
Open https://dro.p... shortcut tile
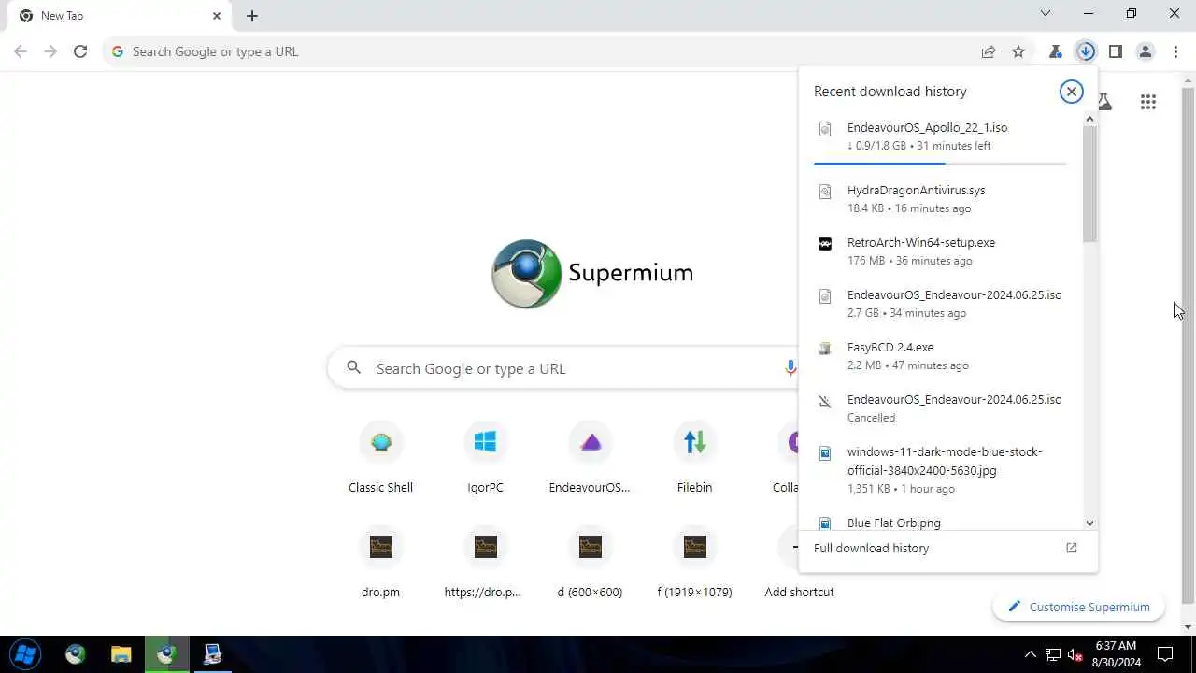point(485,563)
